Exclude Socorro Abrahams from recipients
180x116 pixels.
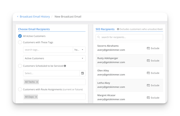pyautogui.click(x=153, y=48)
